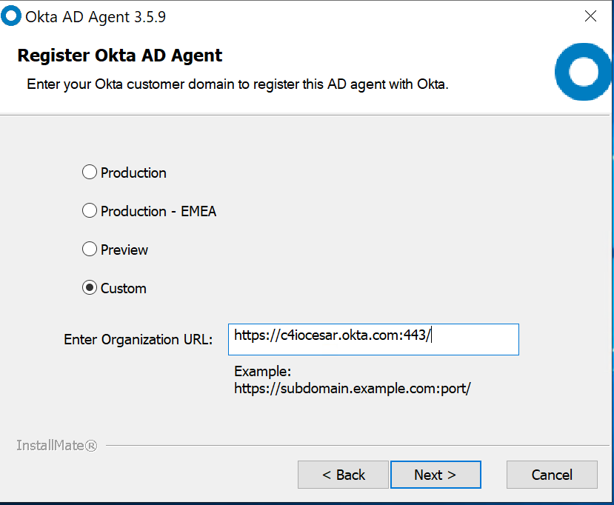
Task: Click the 'Register Okta AD Agent' heading
Action: pyautogui.click(x=120, y=56)
